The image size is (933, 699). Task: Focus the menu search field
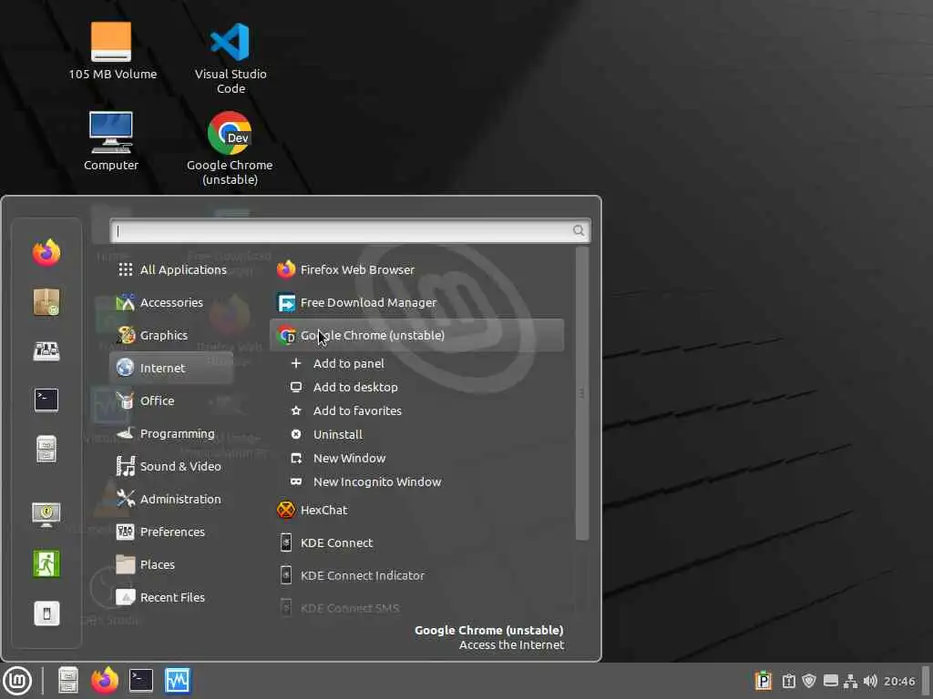click(x=351, y=230)
